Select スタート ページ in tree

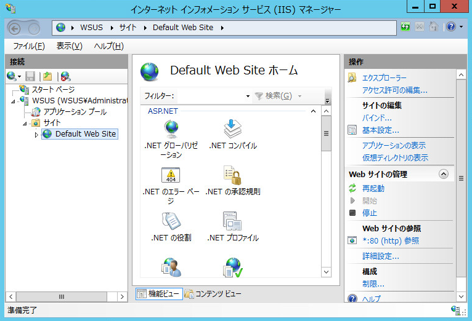(53, 90)
